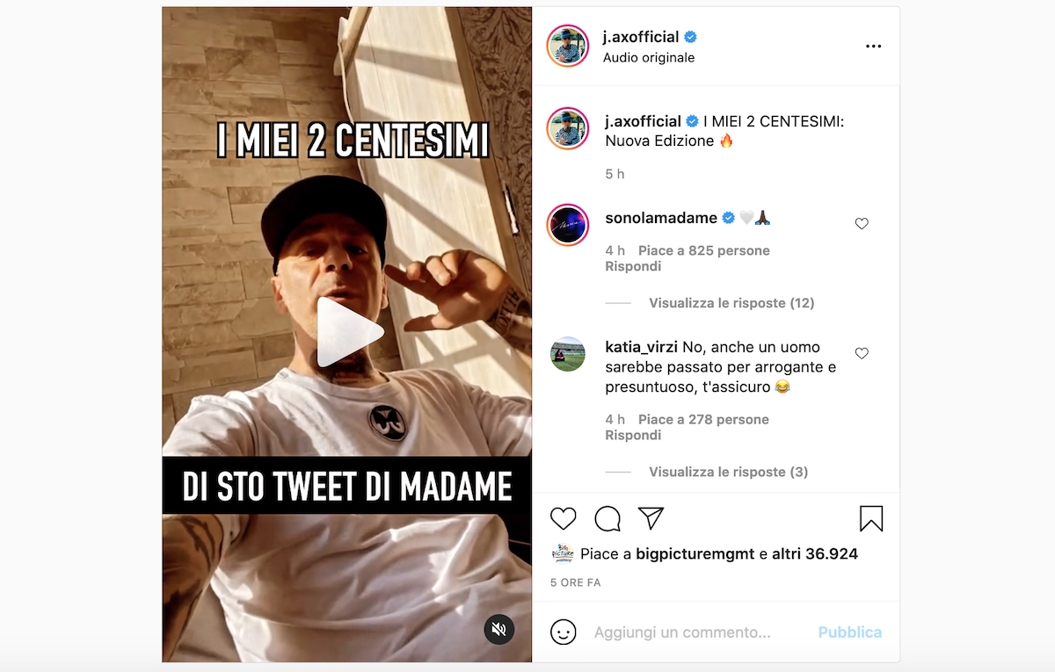This screenshot has width=1055, height=672.
Task: Open j.axofficial header profile picture
Action: (x=567, y=46)
